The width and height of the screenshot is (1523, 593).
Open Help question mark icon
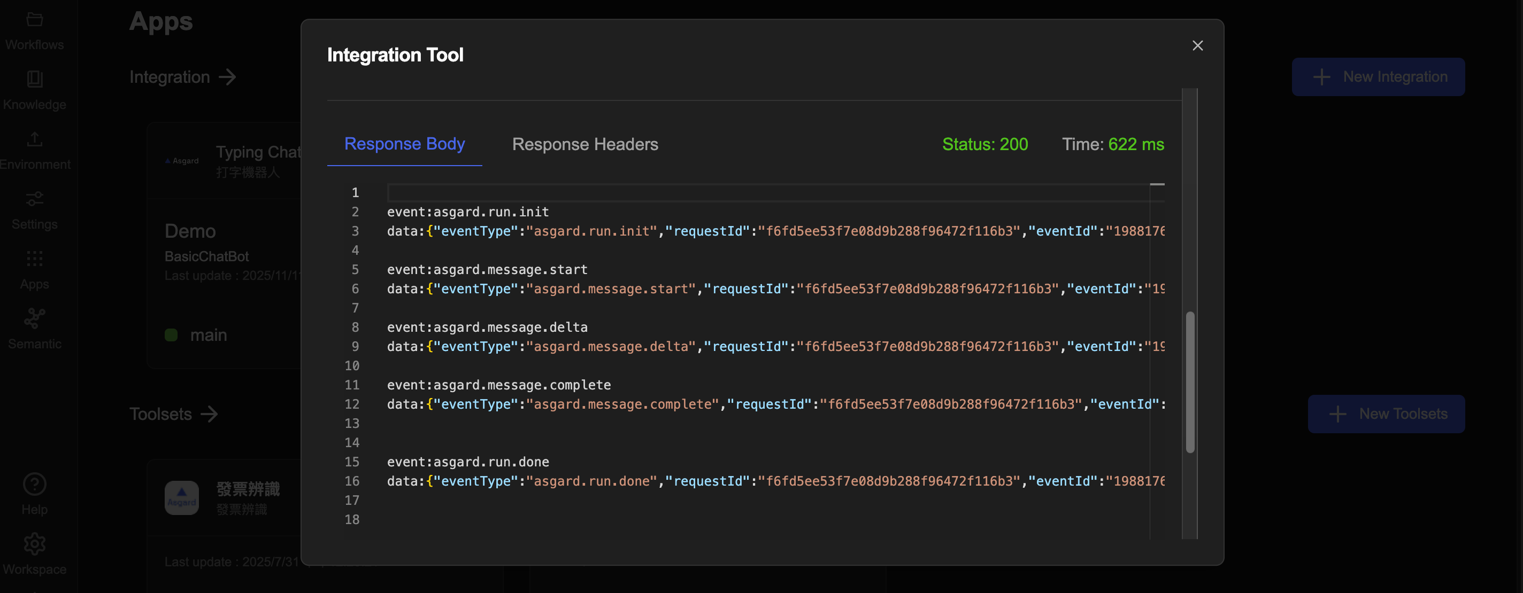[34, 485]
